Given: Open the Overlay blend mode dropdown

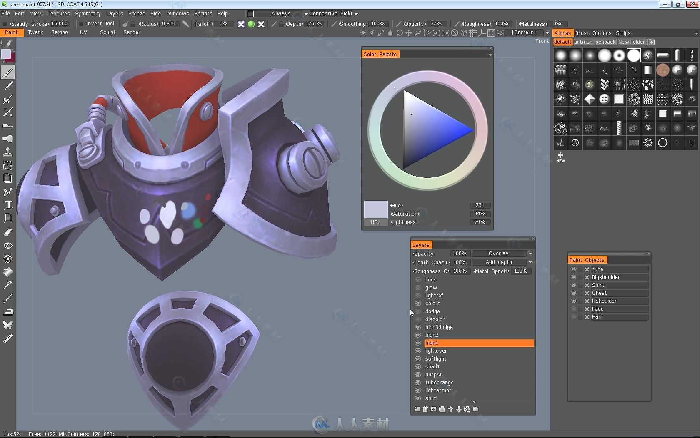Looking at the screenshot, I should click(530, 254).
